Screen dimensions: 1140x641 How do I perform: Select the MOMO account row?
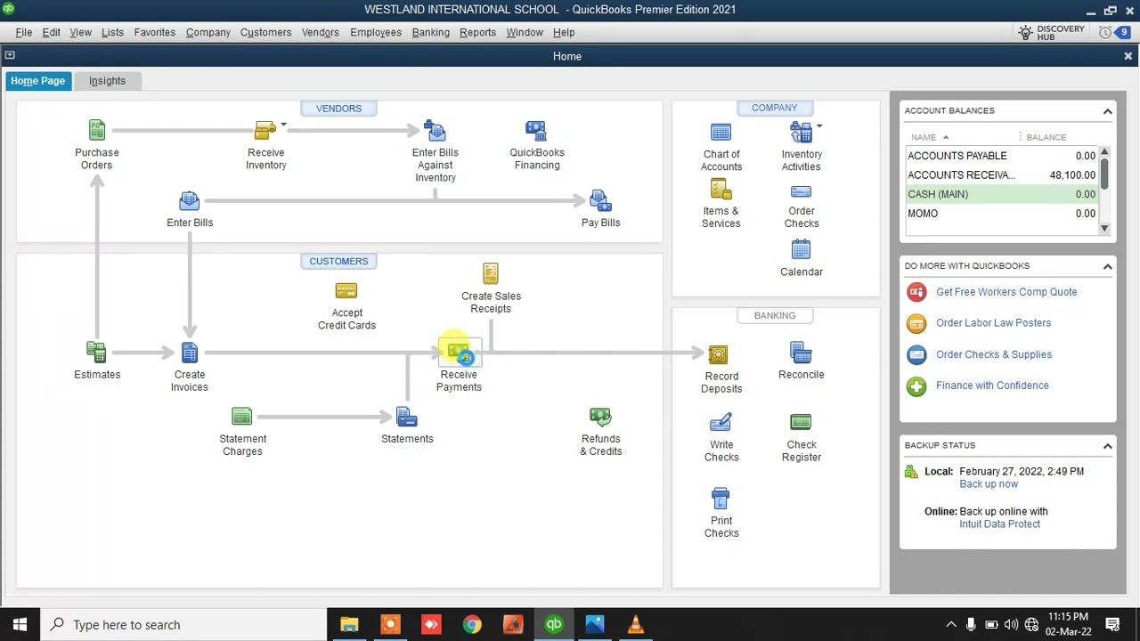pyautogui.click(x=1002, y=214)
